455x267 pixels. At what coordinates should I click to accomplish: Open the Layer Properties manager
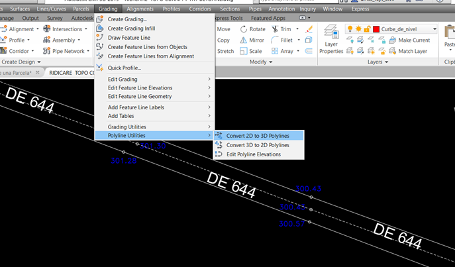click(x=331, y=40)
